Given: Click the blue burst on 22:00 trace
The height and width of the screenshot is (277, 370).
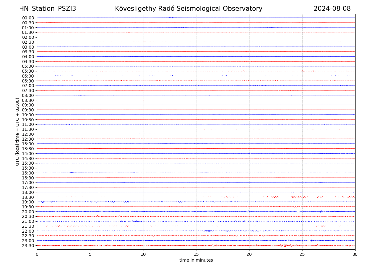Looking at the screenshot, I should 208,231.
